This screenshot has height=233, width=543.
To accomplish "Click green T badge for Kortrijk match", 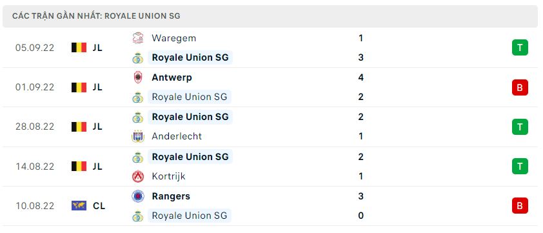I will 520,166.
